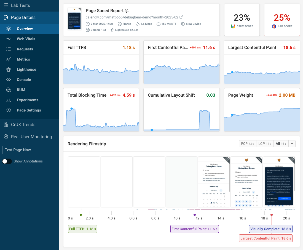Switch filmstrip filter to LCP
The image size is (303, 250).
pos(265,143)
